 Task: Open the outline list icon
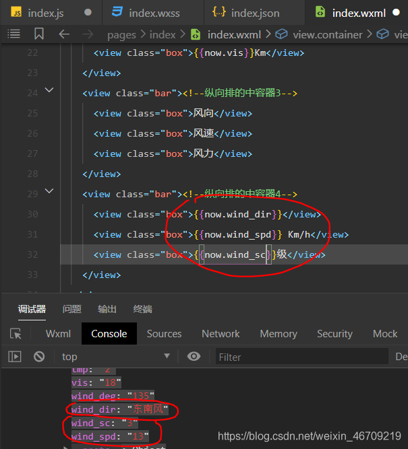pyautogui.click(x=13, y=34)
